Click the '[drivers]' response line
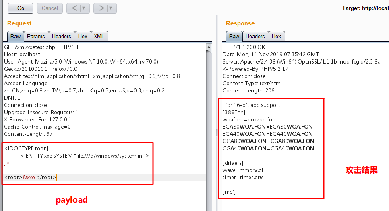This screenshot has width=389, height=211. coord(233,163)
